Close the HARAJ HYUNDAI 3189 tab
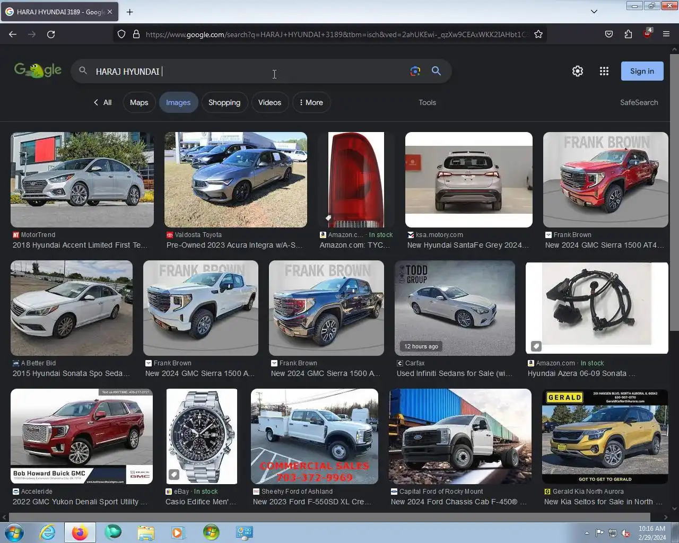 click(110, 12)
